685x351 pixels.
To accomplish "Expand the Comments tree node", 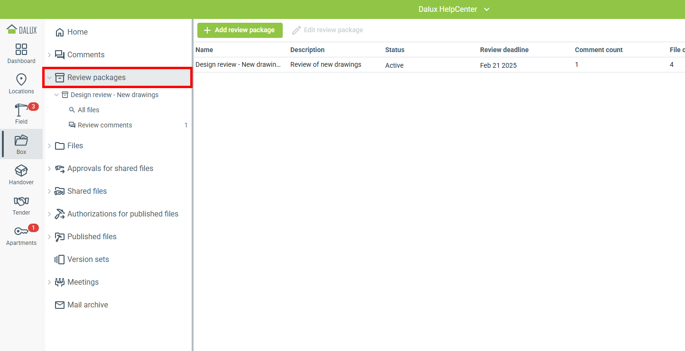I will coord(49,55).
